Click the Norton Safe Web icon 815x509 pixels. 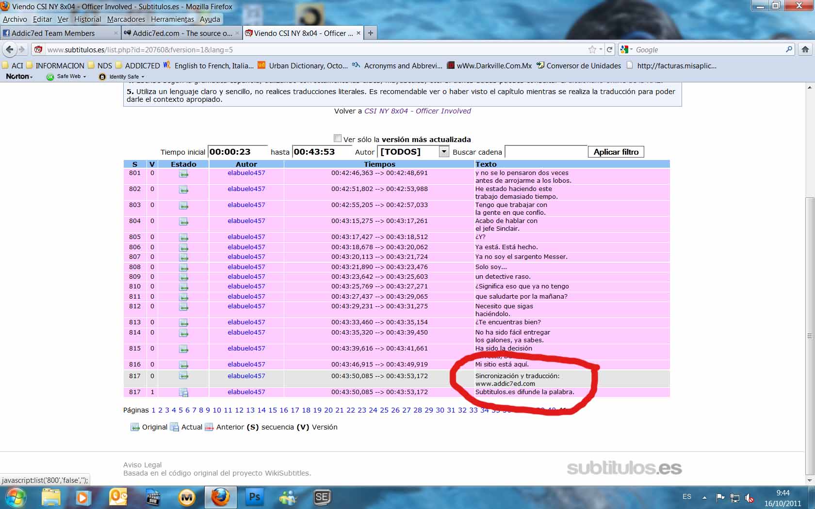tap(50, 77)
